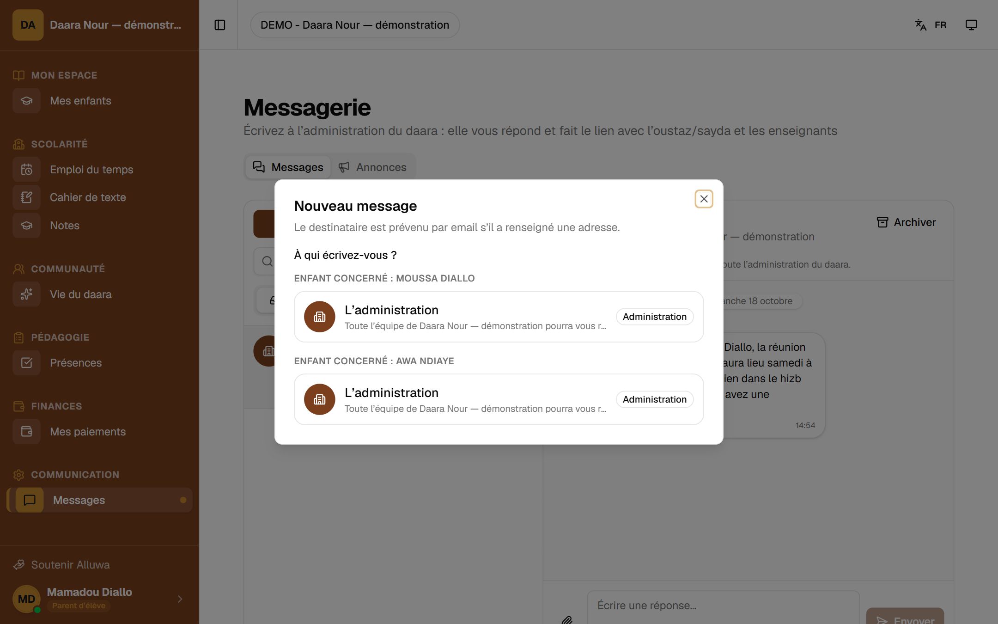
Task: Click the SCOLARITÉ section header
Action: point(59,144)
